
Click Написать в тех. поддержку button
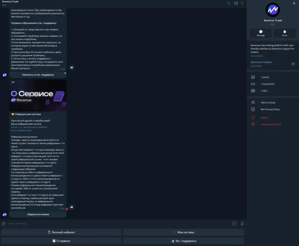click(x=38, y=75)
